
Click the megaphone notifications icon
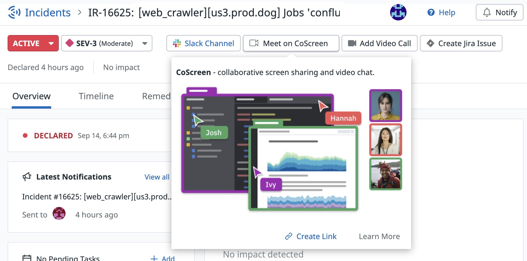click(27, 176)
